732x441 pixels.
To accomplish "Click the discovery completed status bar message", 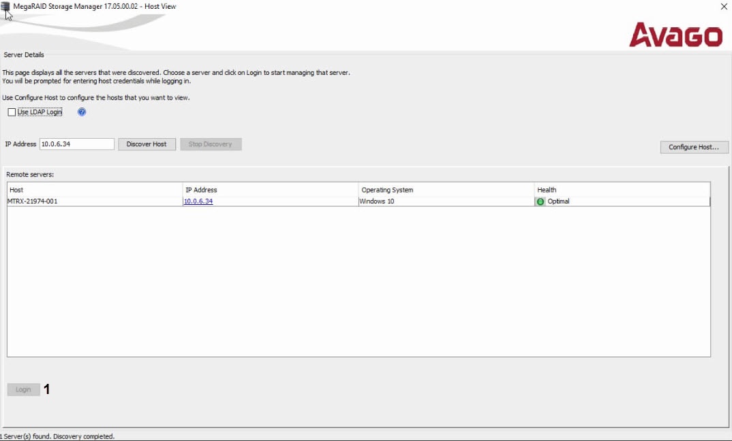I will click(57, 436).
